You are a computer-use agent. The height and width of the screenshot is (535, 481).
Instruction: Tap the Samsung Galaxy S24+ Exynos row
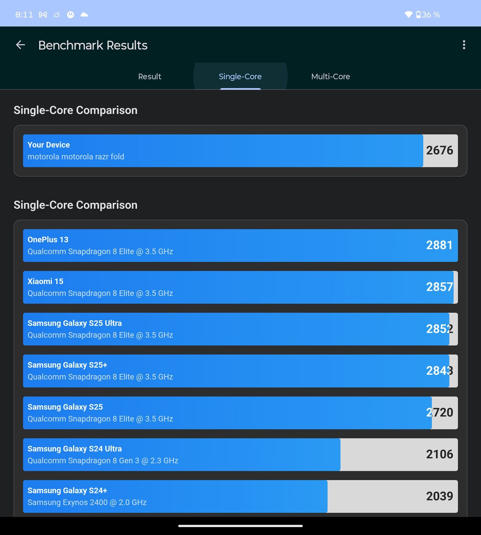(240, 496)
